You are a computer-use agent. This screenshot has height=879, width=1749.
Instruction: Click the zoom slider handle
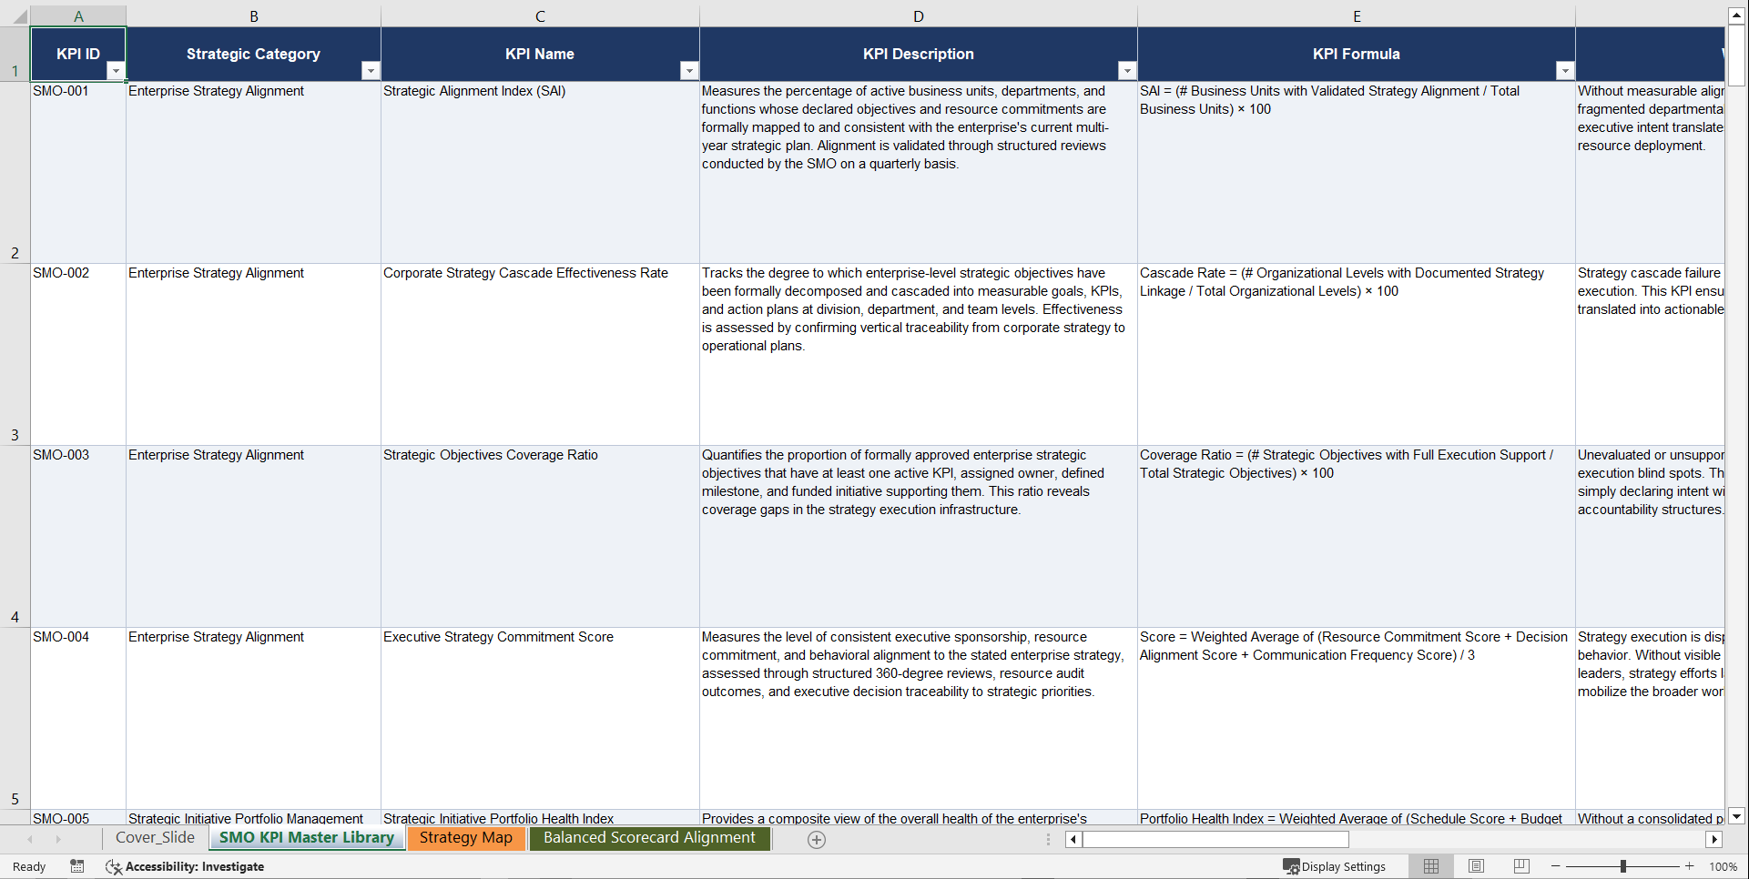pyautogui.click(x=1622, y=866)
